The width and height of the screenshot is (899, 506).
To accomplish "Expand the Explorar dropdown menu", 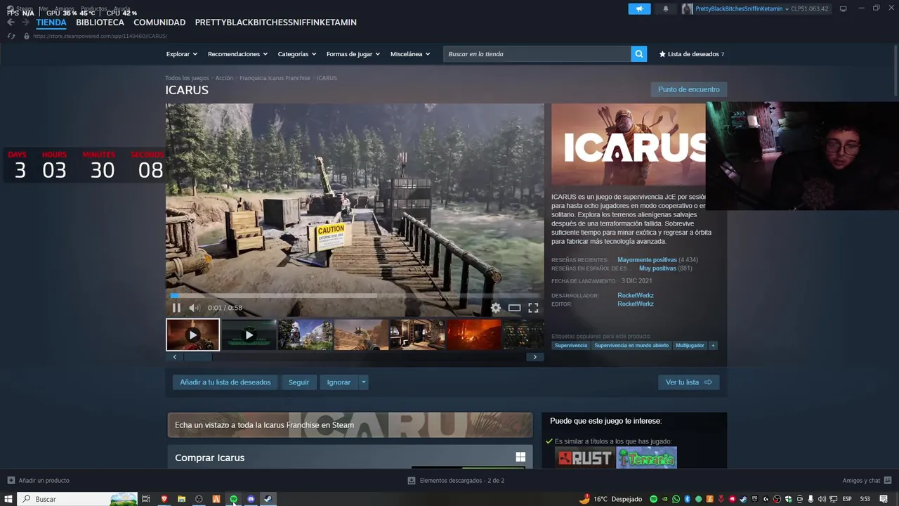I will tap(181, 54).
